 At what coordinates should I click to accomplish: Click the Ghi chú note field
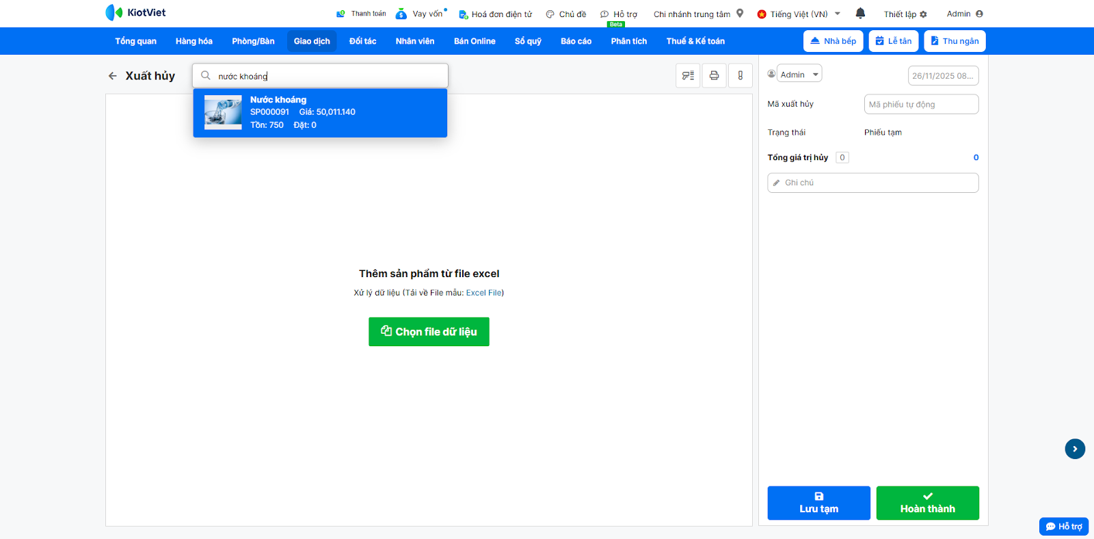click(873, 183)
